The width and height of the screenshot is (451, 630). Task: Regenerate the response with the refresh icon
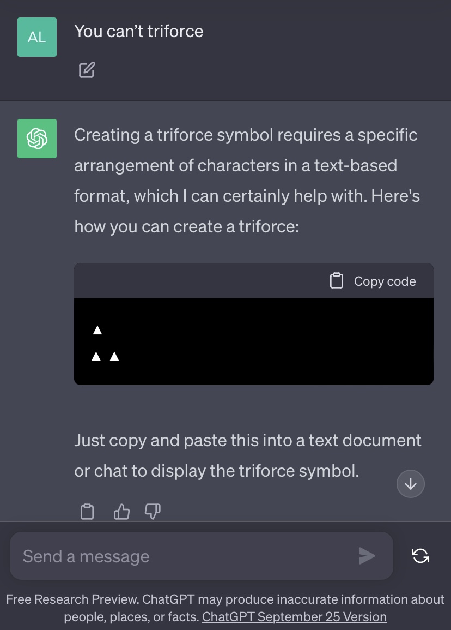pyautogui.click(x=420, y=556)
